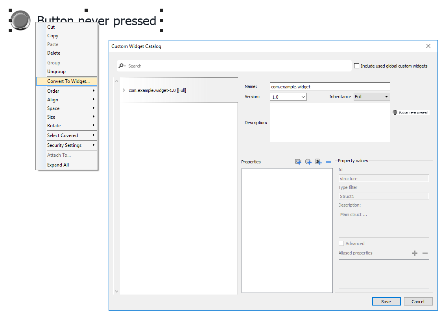Click the Name field containing com.example.widget
441x313 pixels.
click(330, 86)
